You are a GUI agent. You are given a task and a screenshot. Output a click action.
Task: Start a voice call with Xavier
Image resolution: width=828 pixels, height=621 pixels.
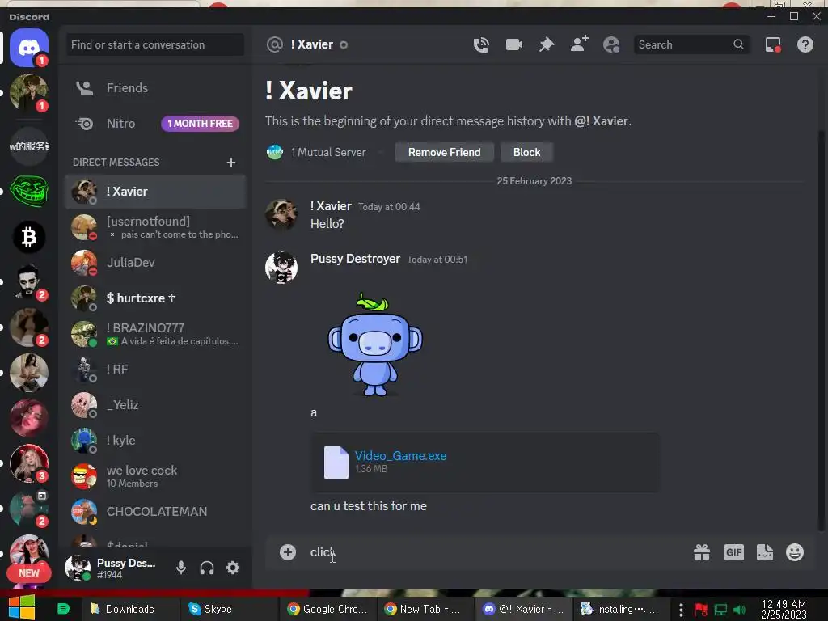click(481, 45)
